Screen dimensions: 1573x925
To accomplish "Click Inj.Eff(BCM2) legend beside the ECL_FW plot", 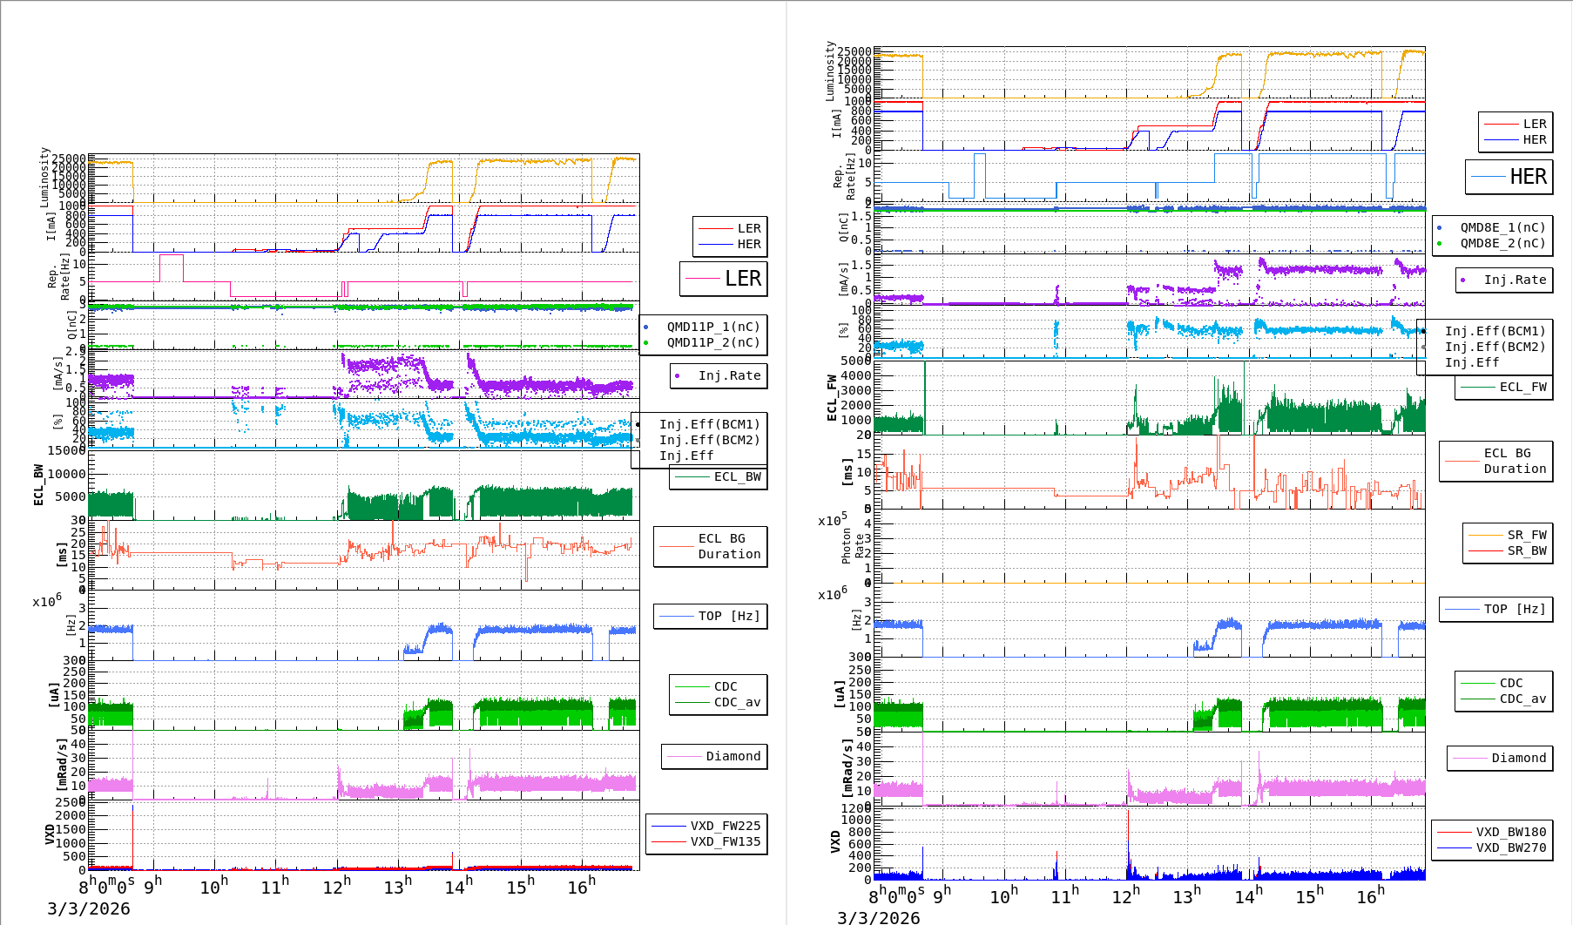I will (1495, 347).
